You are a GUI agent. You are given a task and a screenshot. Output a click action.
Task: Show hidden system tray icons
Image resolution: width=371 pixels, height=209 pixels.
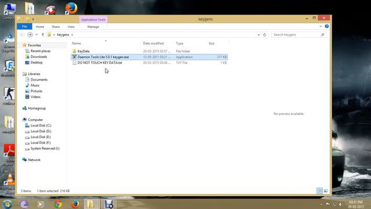321,204
